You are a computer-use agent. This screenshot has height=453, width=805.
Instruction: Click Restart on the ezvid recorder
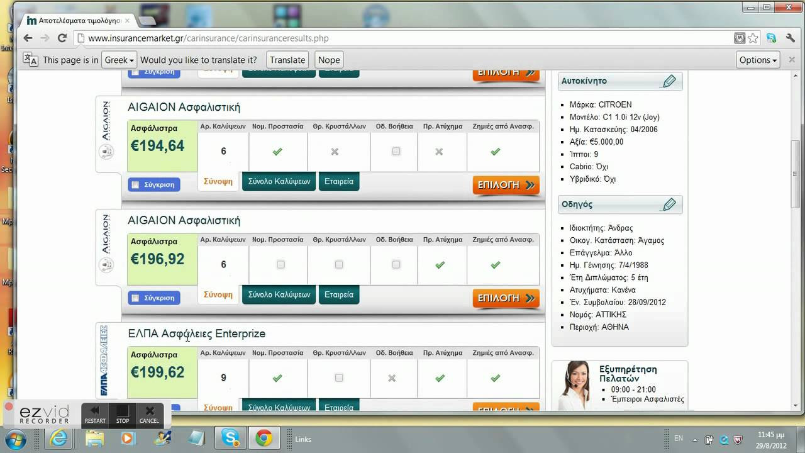(95, 415)
